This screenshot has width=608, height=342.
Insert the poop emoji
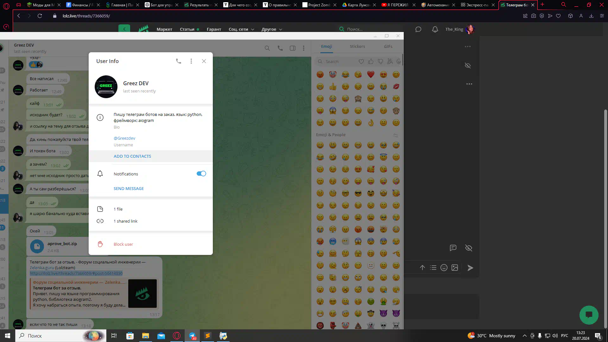(x=358, y=325)
